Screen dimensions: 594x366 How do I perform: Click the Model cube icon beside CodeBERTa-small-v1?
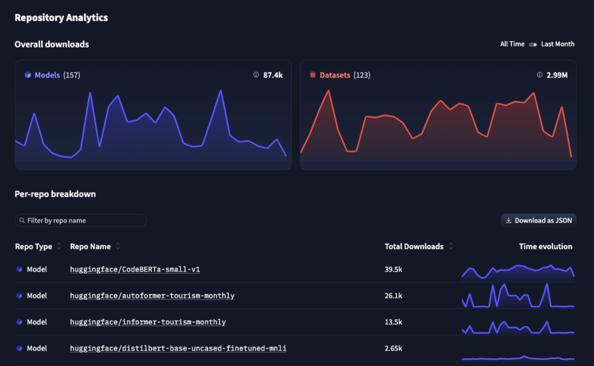pos(19,269)
